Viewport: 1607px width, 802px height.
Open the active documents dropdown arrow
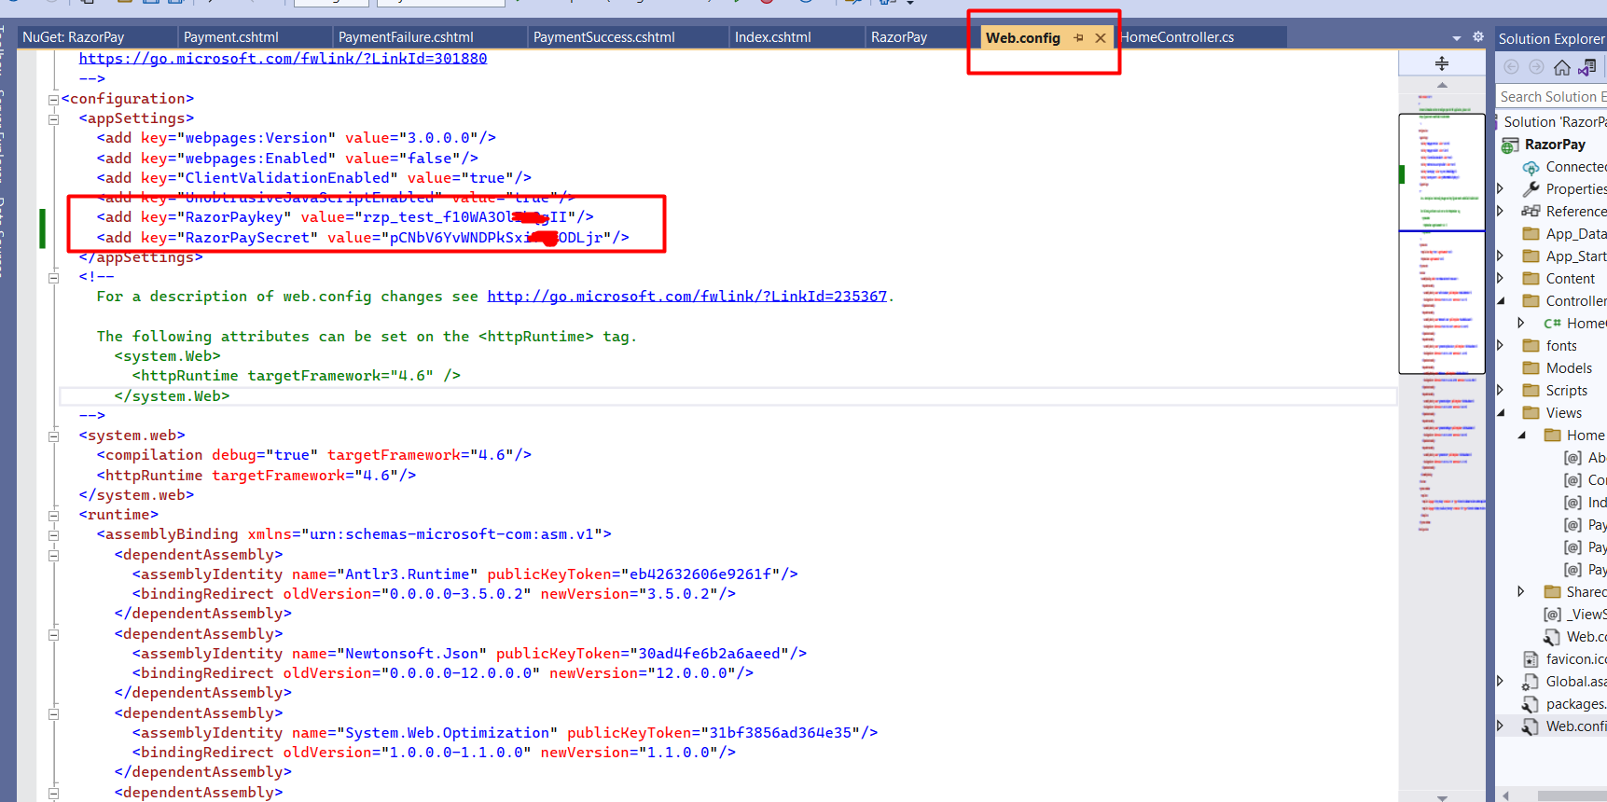(1457, 38)
